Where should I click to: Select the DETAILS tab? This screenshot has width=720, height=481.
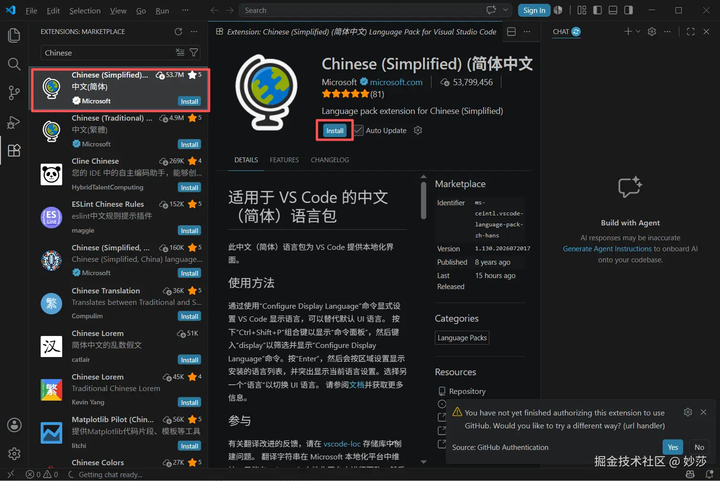(246, 160)
